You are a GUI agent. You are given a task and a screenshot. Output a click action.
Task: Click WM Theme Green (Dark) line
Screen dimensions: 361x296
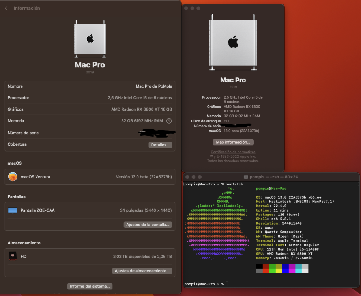[x=280, y=236]
